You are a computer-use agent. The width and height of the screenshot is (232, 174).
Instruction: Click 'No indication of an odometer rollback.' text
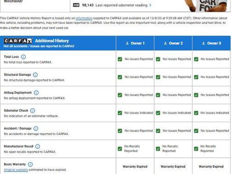coord(31,116)
